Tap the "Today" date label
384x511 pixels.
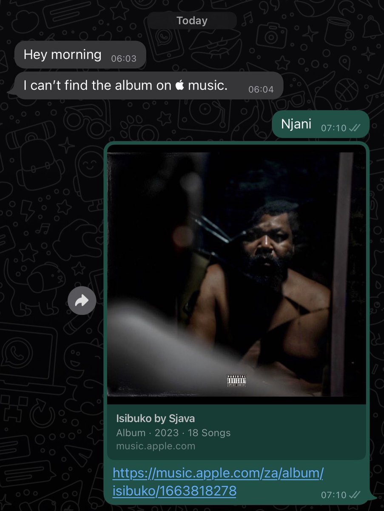(x=192, y=20)
